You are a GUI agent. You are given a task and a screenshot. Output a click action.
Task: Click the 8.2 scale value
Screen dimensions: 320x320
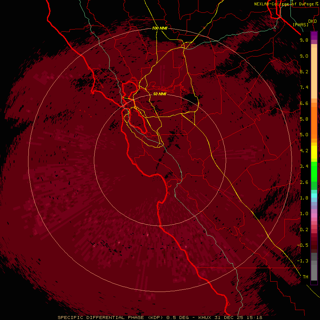(304, 71)
